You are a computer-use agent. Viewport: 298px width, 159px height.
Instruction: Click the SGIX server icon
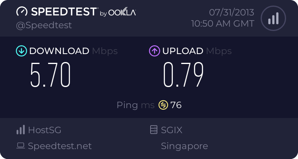tap(153, 130)
